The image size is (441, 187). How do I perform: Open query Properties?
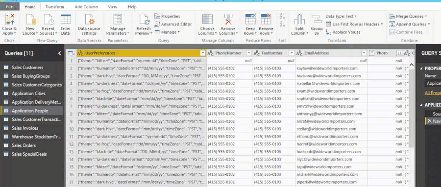[167, 16]
